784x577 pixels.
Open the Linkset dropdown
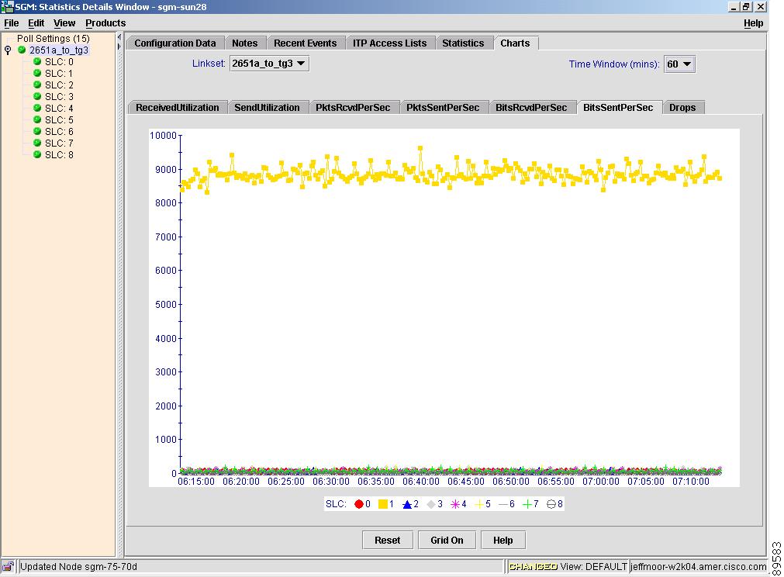[x=269, y=64]
